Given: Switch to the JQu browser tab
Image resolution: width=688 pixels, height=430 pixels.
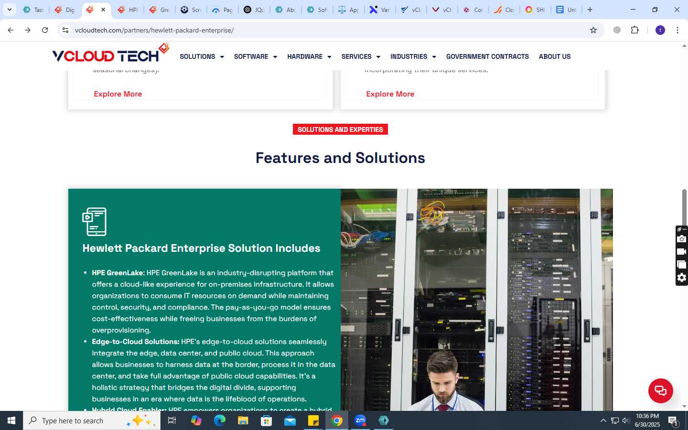Looking at the screenshot, I should coord(254,10).
